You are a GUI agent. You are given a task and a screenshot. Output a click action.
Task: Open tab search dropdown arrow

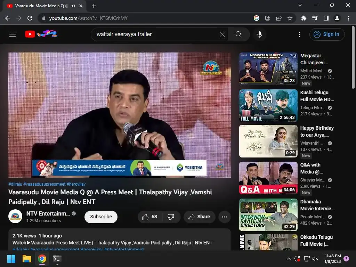(x=300, y=5)
